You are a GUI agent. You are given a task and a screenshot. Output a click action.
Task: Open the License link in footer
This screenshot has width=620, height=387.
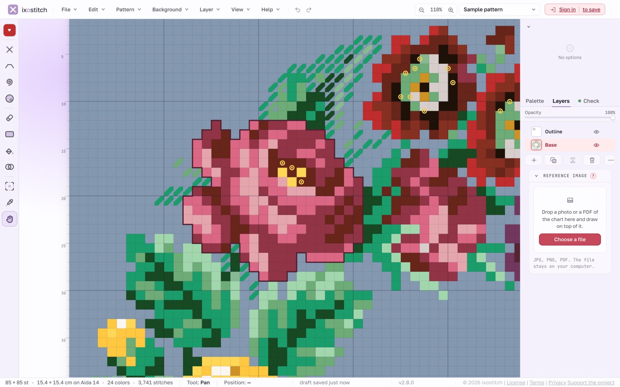click(516, 383)
